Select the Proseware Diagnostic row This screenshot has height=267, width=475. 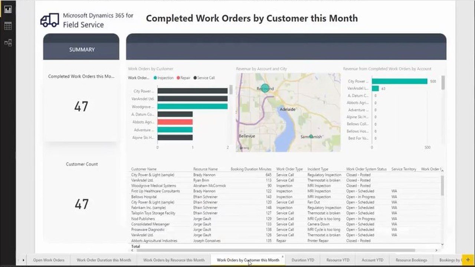click(x=286, y=230)
